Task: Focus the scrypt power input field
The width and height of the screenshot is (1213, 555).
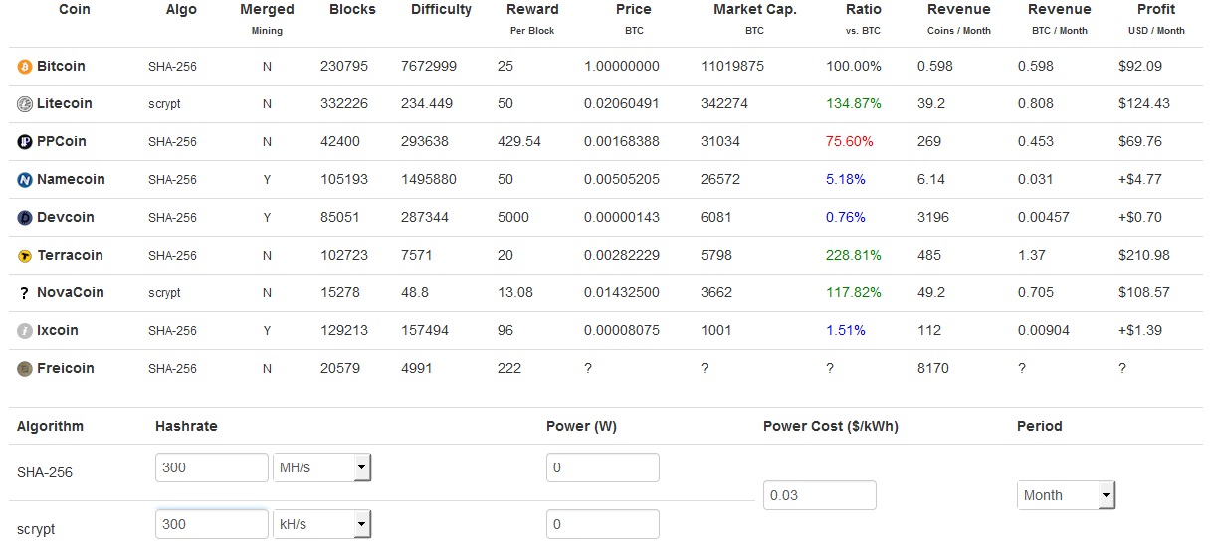Action: pos(603,524)
